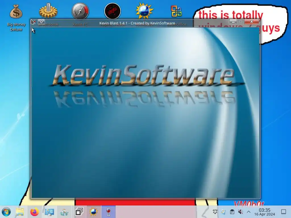Open the notifications bell in system tray
This screenshot has width=291, height=218.
[215, 212]
